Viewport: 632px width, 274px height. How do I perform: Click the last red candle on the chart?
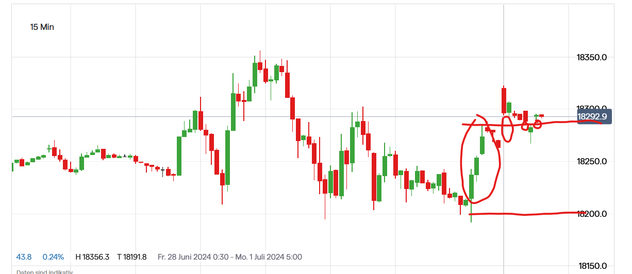pyautogui.click(x=542, y=115)
